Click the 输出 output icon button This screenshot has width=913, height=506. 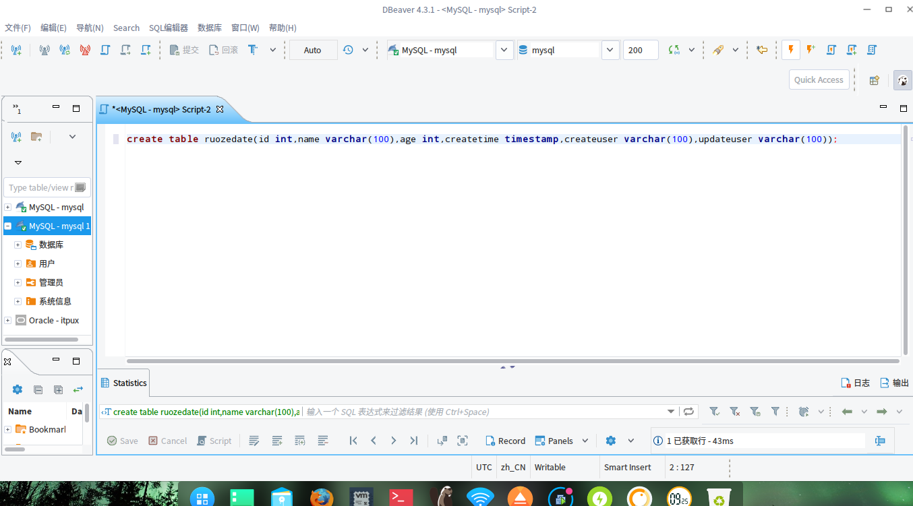894,383
